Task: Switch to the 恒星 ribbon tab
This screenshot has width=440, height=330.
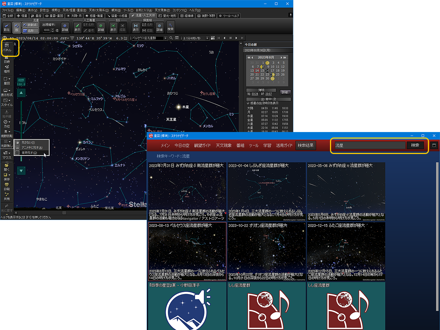Action: click(x=22, y=16)
